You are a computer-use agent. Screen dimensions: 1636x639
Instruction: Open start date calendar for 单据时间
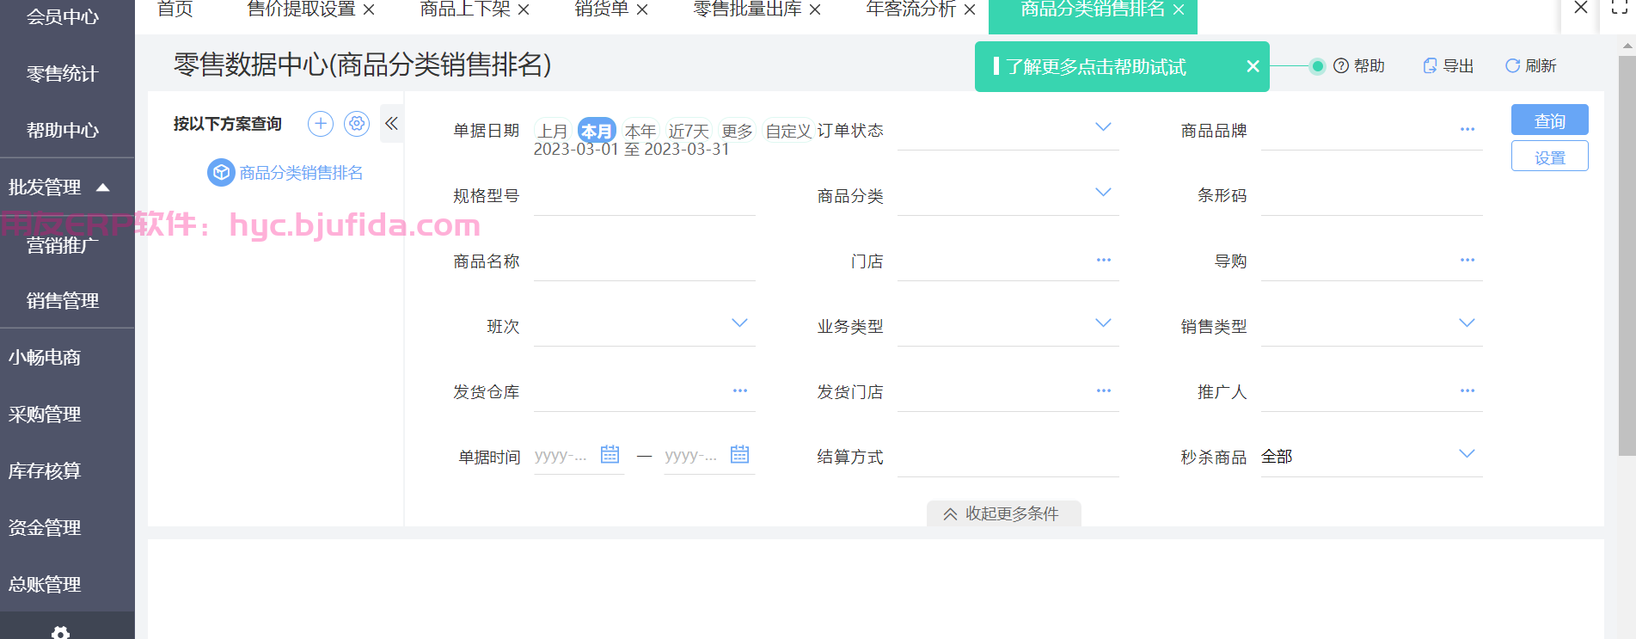coord(610,454)
